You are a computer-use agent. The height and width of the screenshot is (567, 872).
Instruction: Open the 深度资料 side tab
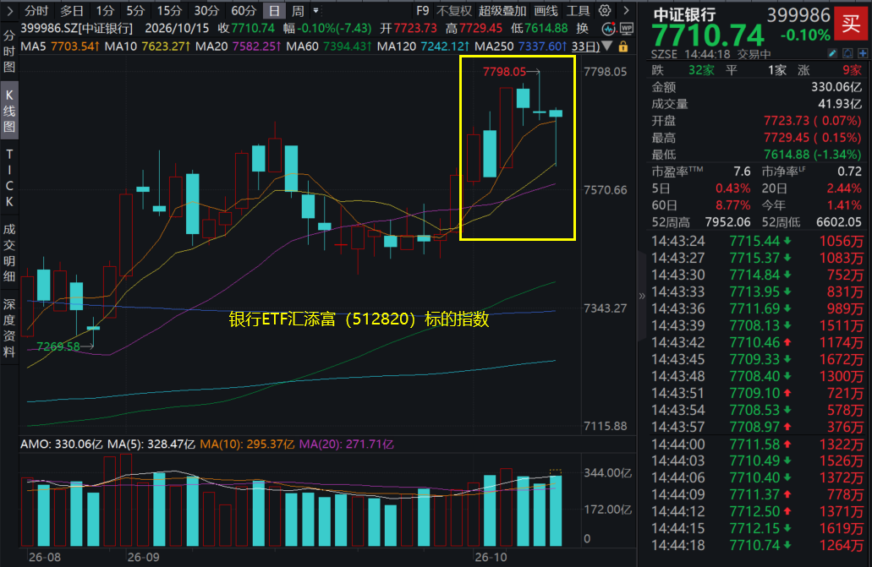pos(9,328)
